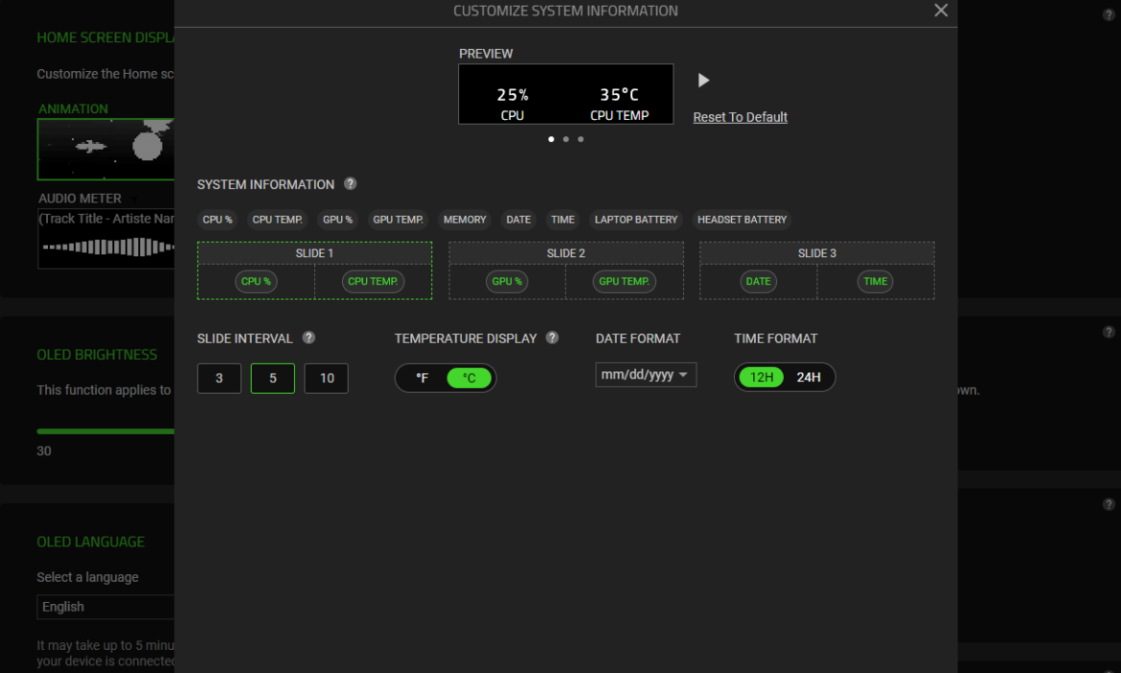1121x673 pixels.
Task: Select the Slide 2 header
Action: click(566, 253)
